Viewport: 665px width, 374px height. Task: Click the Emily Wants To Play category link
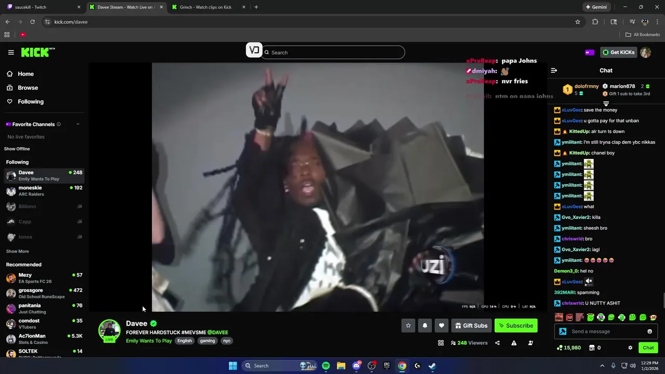tap(149, 341)
